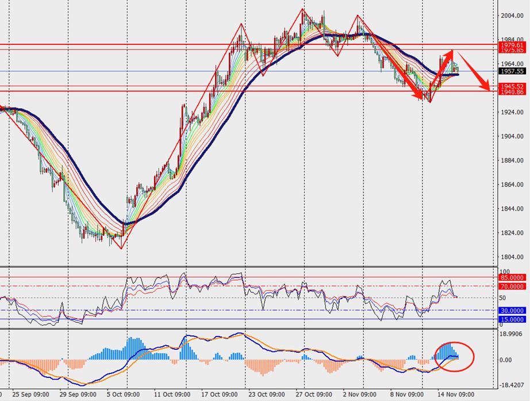Click the 23 Oct 09:00 time axis label
Screen dimensions: 530x401
(266, 395)
